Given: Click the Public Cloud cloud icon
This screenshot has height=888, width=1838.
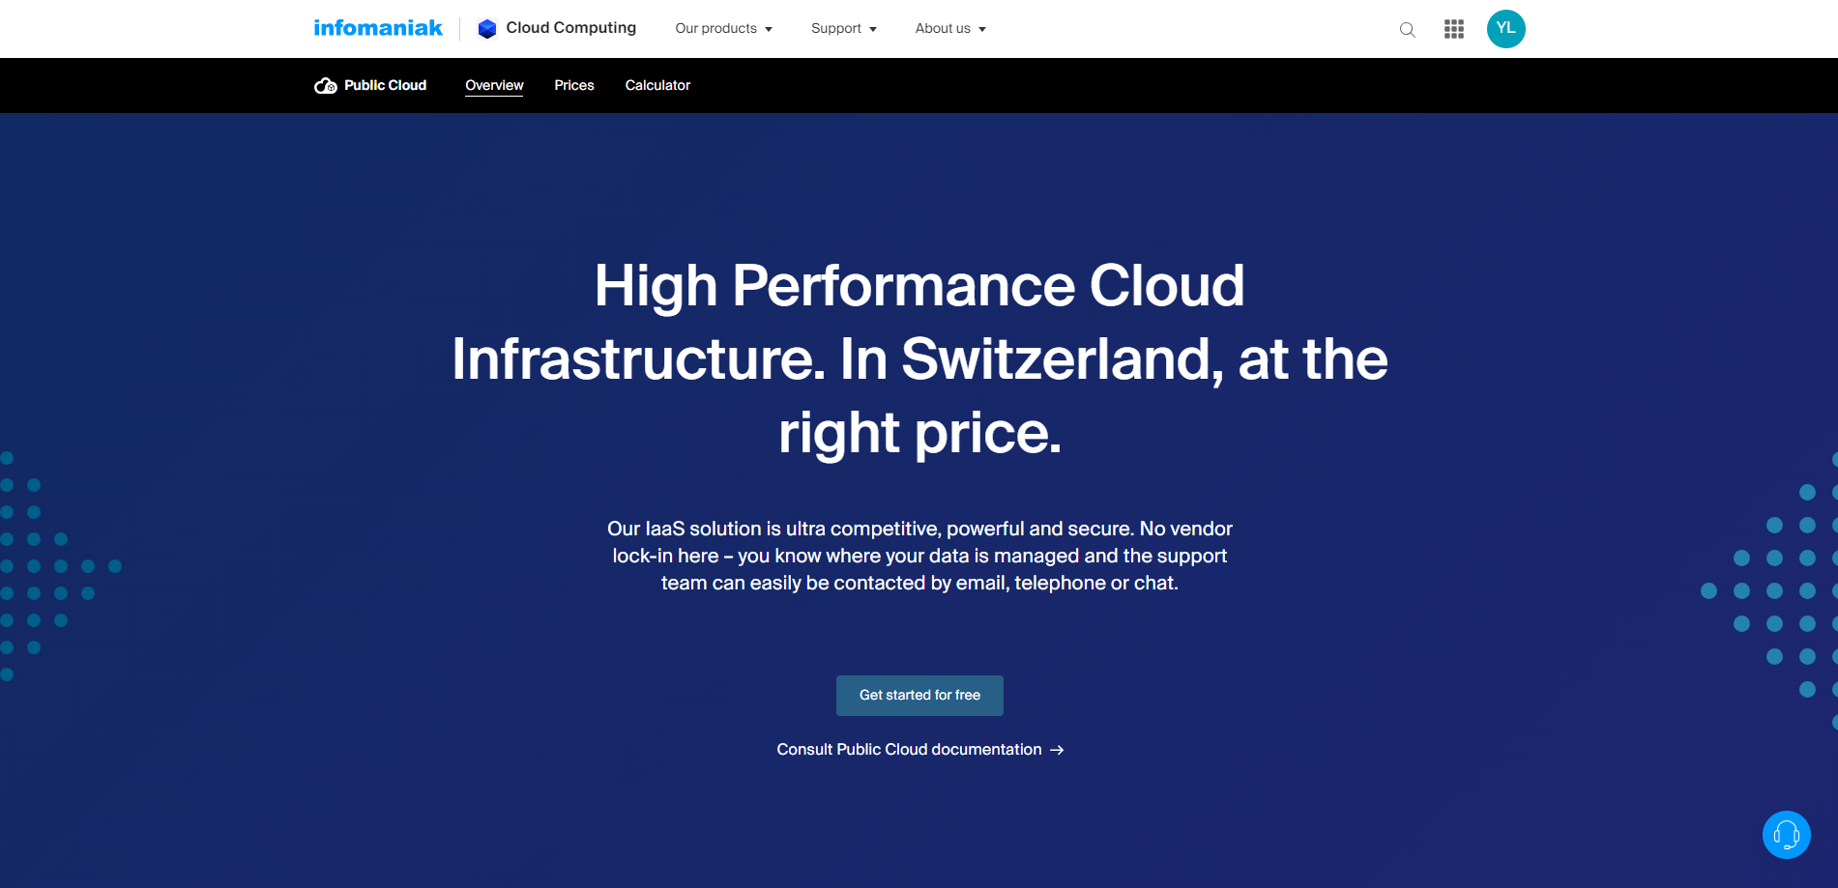Looking at the screenshot, I should click(x=326, y=86).
